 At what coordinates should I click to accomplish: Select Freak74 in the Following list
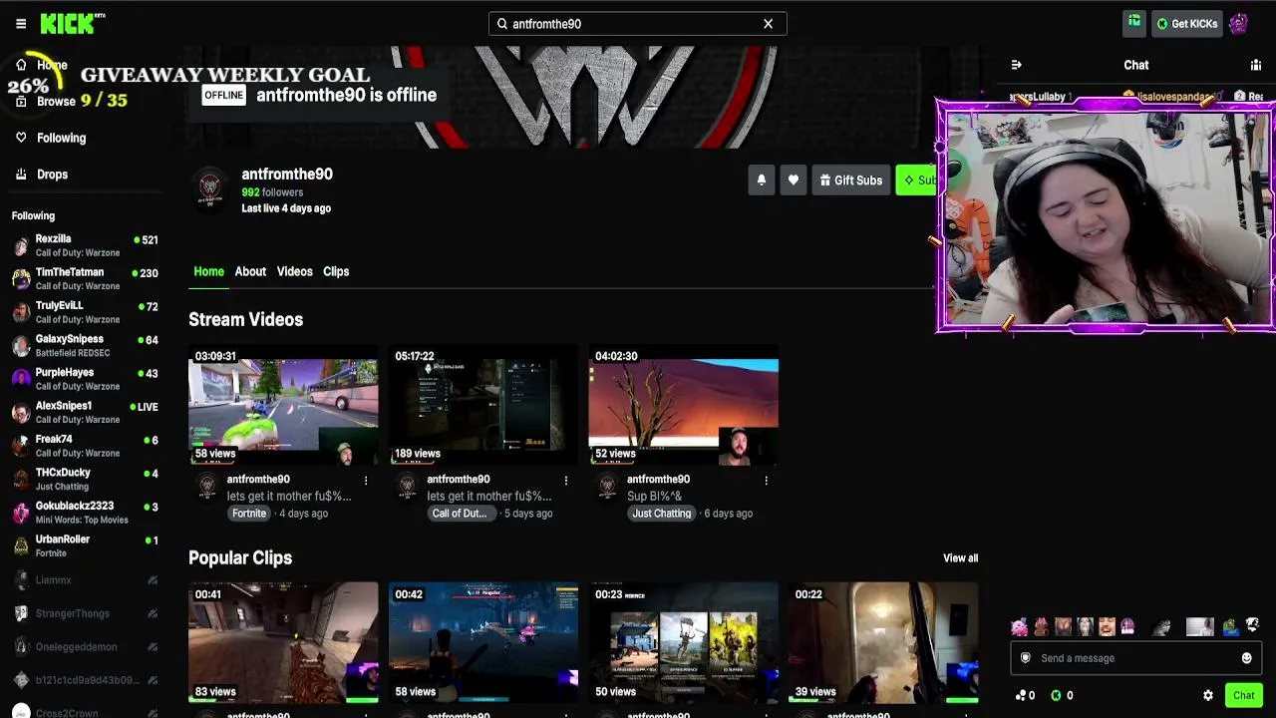[x=86, y=446]
